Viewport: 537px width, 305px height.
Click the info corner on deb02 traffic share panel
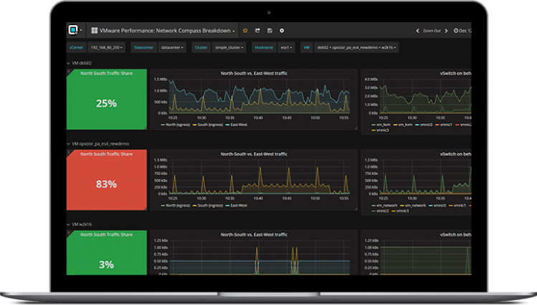pyautogui.click(x=69, y=71)
